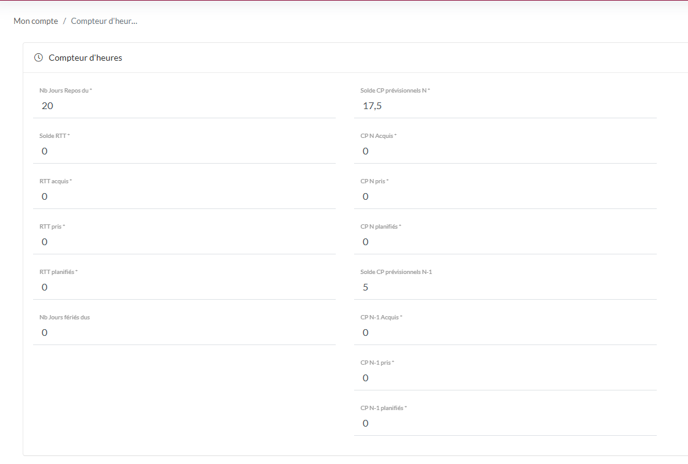Click the Nb Jours Repos du label
The image size is (688, 464).
(65, 91)
